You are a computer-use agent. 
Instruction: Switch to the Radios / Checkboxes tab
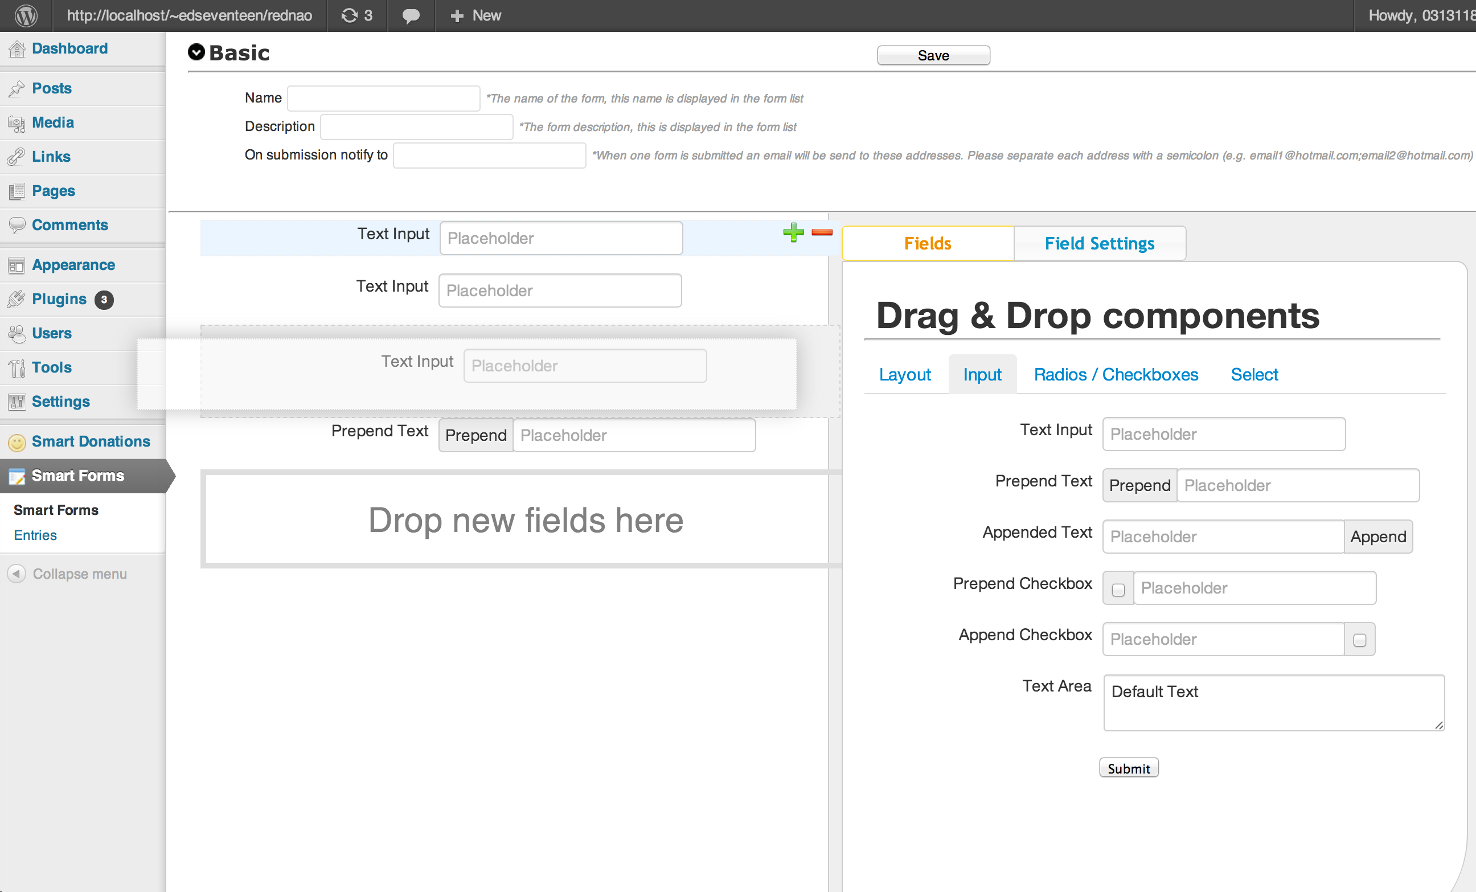click(1117, 374)
